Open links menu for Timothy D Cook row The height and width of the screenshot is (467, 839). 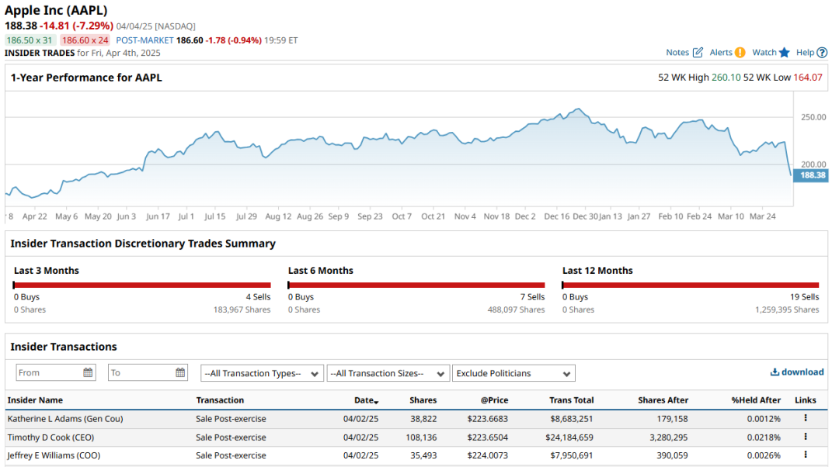click(806, 437)
